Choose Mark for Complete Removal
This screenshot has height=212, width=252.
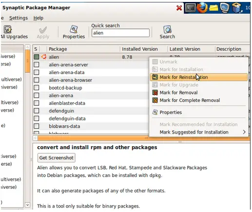click(198, 100)
